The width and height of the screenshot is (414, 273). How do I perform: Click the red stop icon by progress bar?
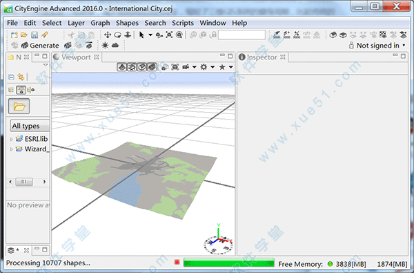click(177, 262)
